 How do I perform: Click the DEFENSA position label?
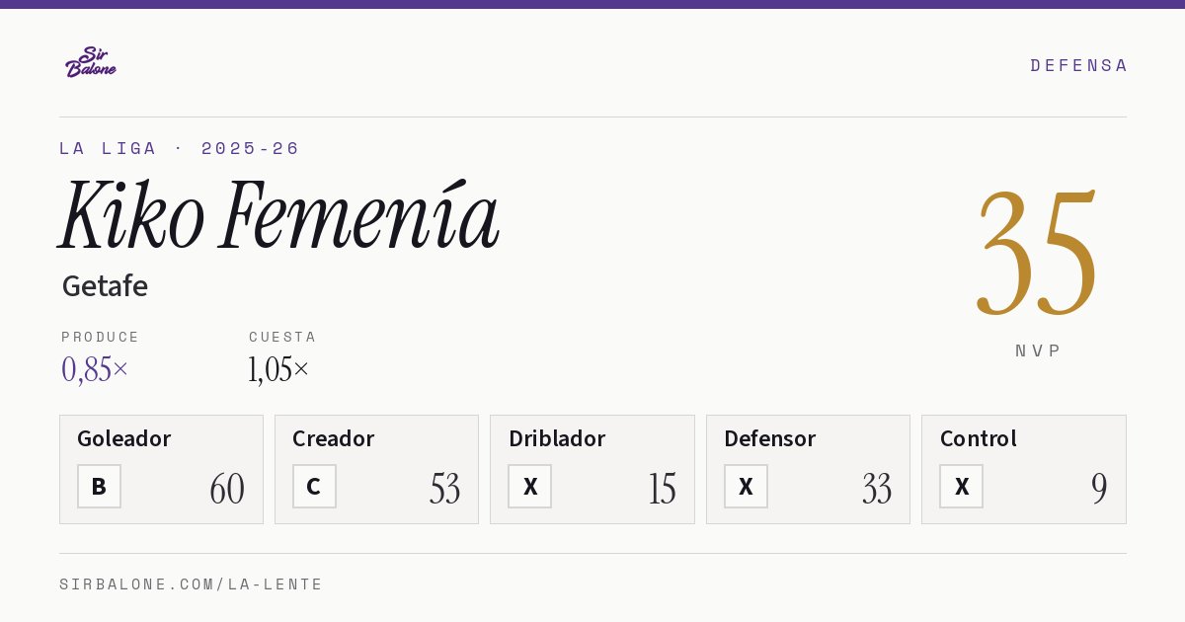point(1078,65)
